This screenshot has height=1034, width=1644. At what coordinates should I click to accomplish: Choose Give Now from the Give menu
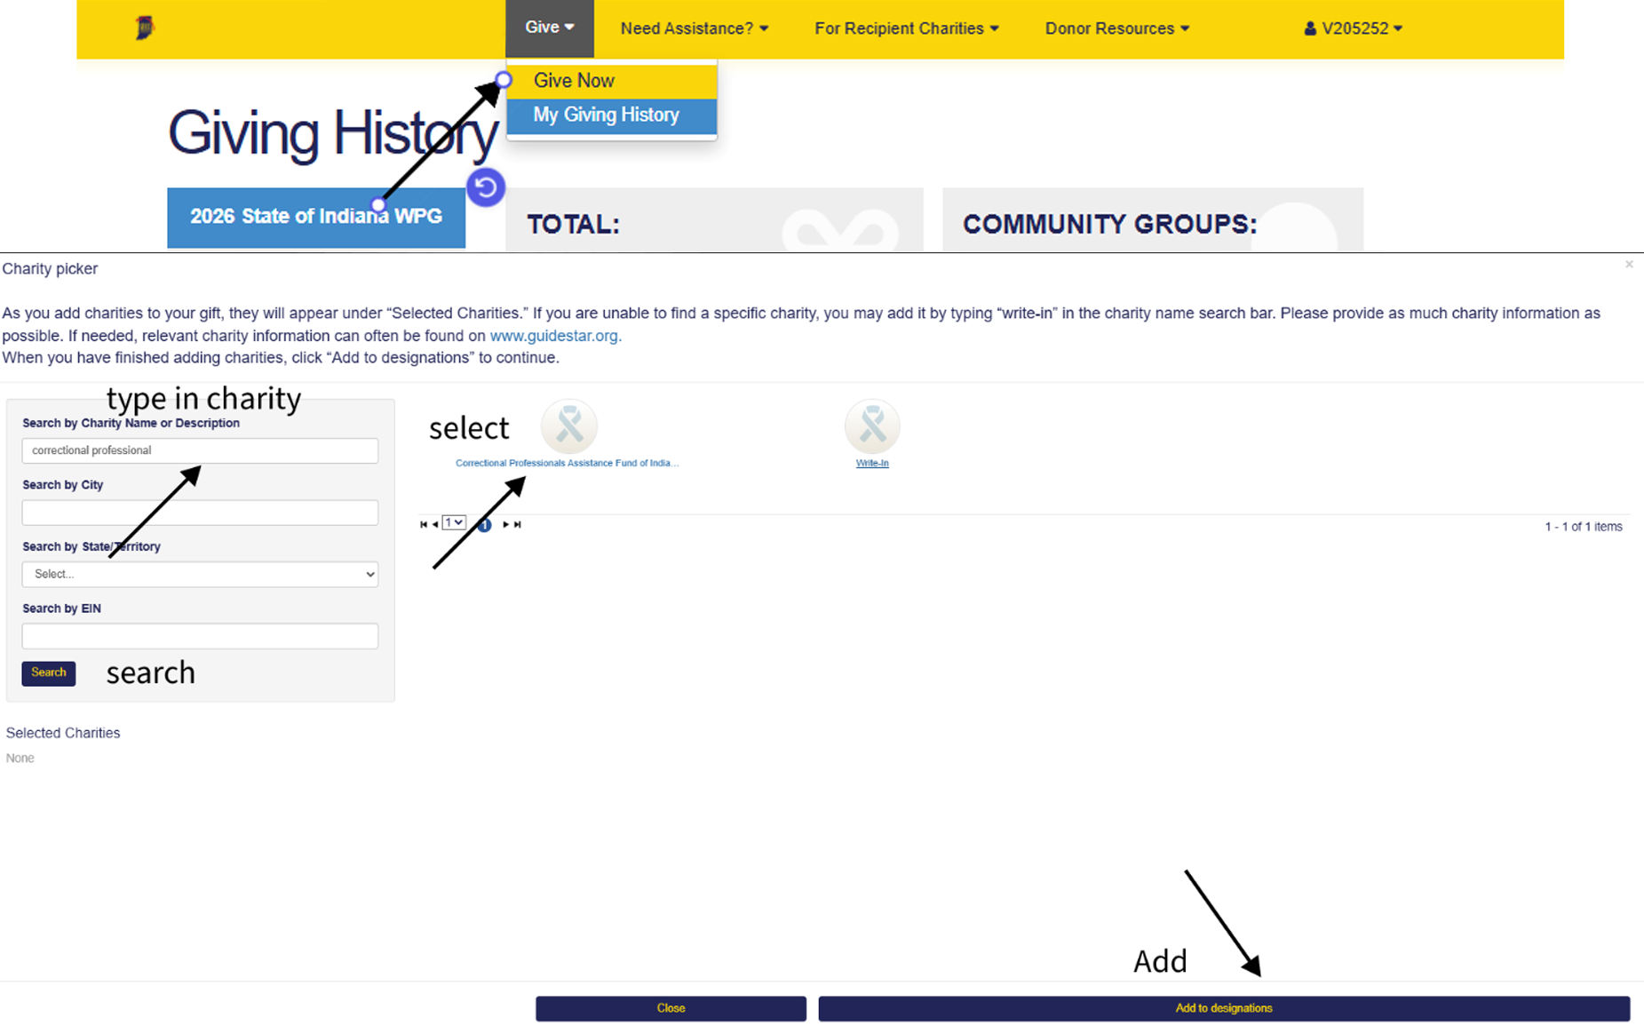point(611,81)
